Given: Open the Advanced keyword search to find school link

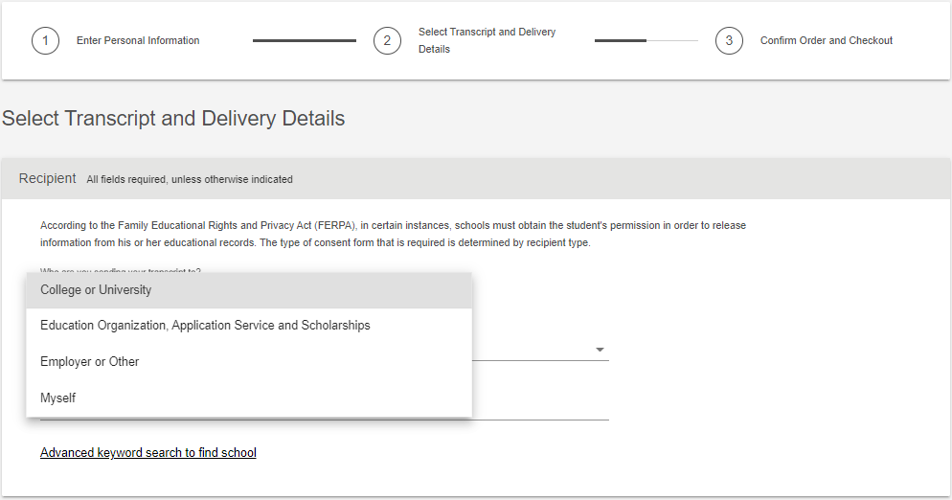Looking at the screenshot, I should (148, 453).
